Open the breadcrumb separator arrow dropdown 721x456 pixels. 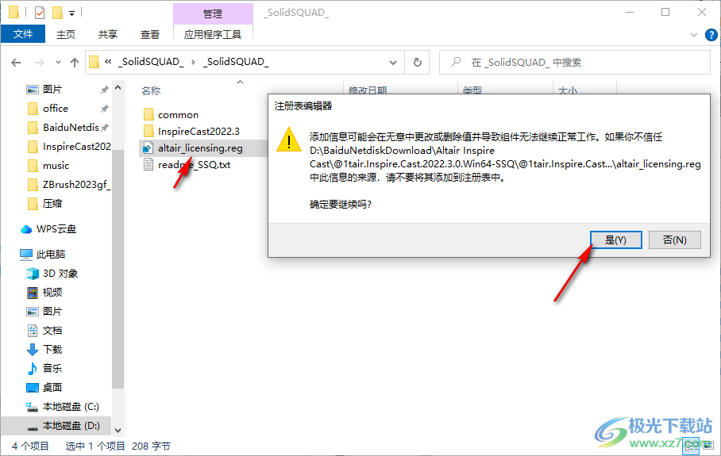[193, 62]
